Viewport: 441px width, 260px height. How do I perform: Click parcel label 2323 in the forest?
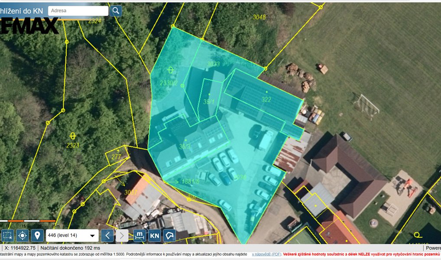(73, 146)
